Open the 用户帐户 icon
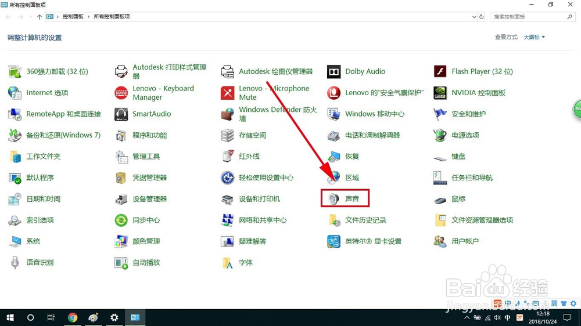581x326 pixels. 440,241
